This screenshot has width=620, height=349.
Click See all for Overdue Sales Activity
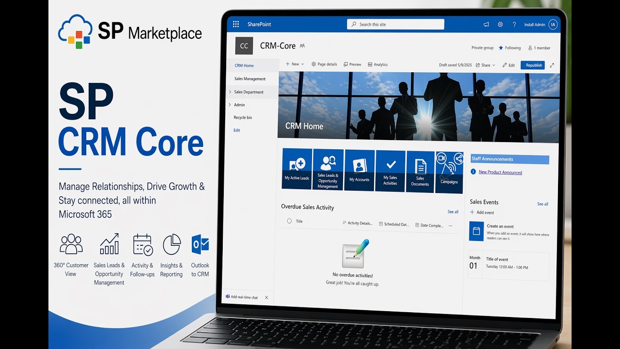453,212
